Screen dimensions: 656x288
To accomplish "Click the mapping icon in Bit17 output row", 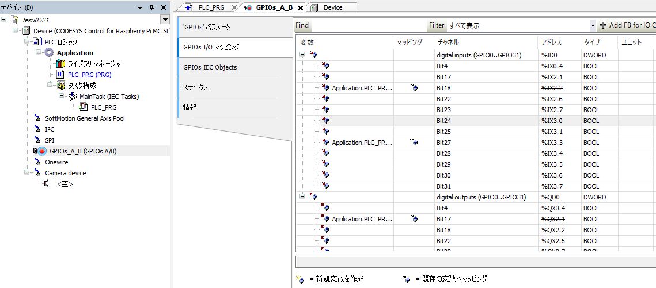I will 414,218.
